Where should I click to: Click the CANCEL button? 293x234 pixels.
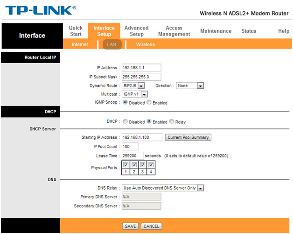[x=151, y=226]
